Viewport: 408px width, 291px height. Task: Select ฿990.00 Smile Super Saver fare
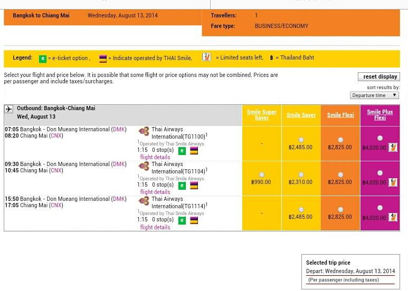(x=262, y=174)
